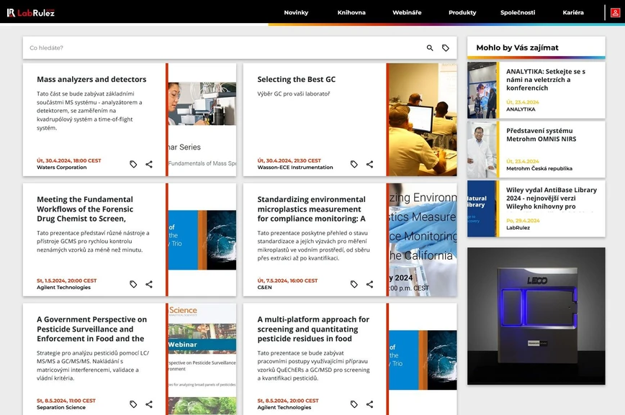Screen dimensions: 625x415
Task: Click the LabRulez logo
Action: pos(32,12)
